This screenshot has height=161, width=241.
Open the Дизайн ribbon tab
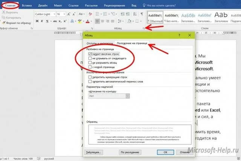point(43,6)
